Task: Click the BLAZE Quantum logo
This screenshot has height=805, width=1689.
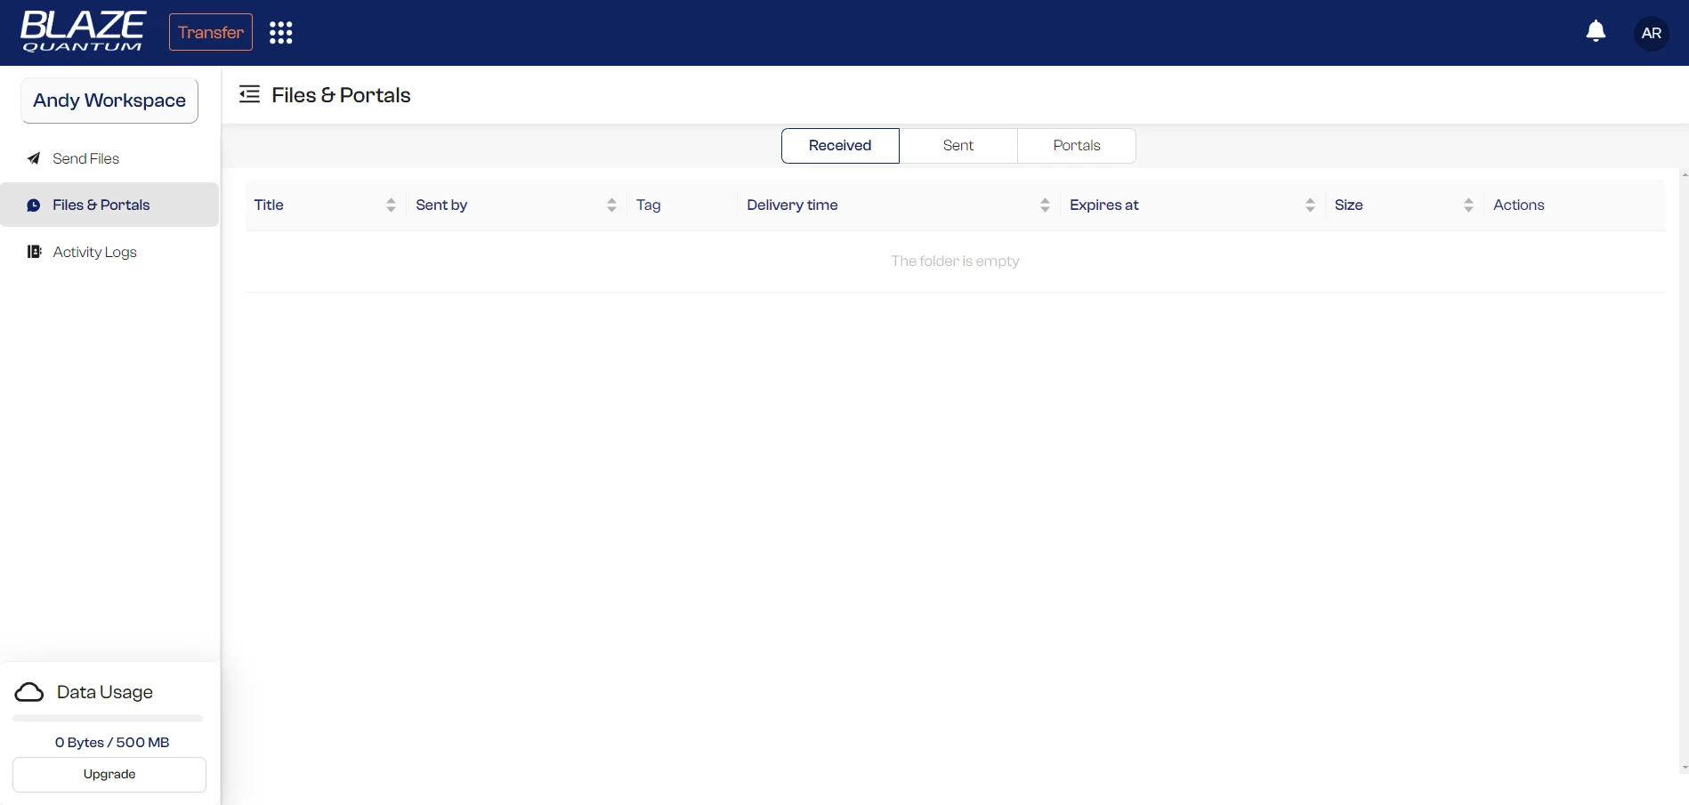Action: pyautogui.click(x=82, y=32)
